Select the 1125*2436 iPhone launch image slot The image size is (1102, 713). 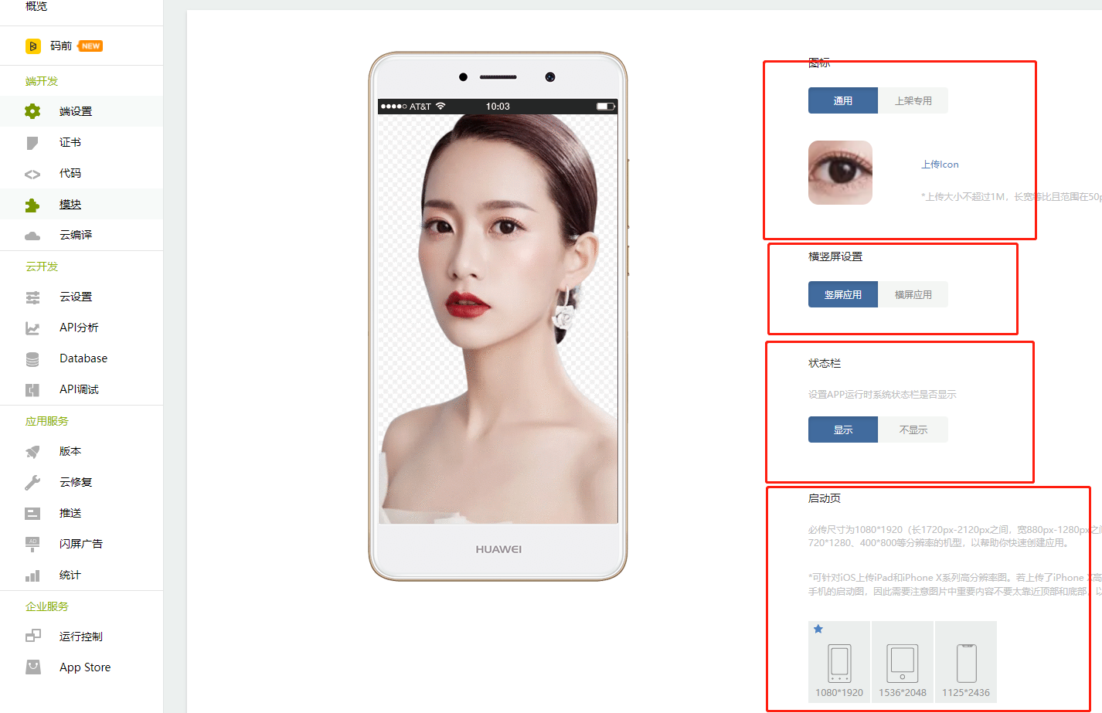point(966,662)
